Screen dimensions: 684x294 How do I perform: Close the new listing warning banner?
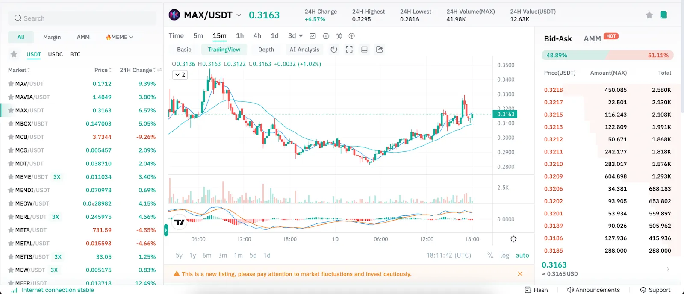[520, 274]
